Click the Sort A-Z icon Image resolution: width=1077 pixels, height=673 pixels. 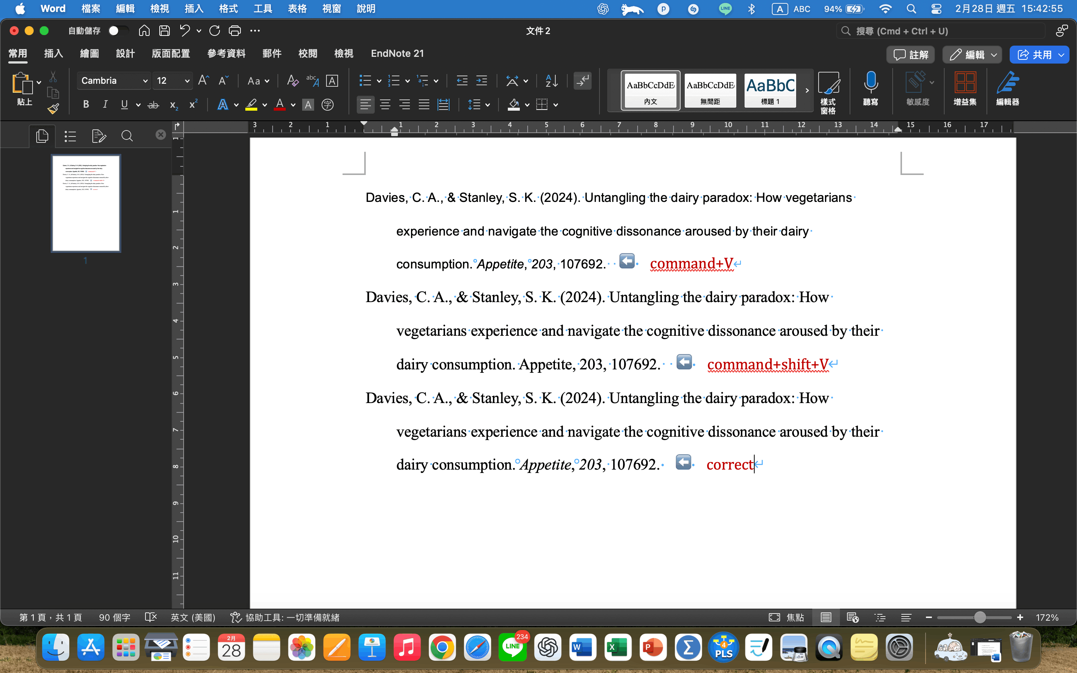[x=552, y=80]
